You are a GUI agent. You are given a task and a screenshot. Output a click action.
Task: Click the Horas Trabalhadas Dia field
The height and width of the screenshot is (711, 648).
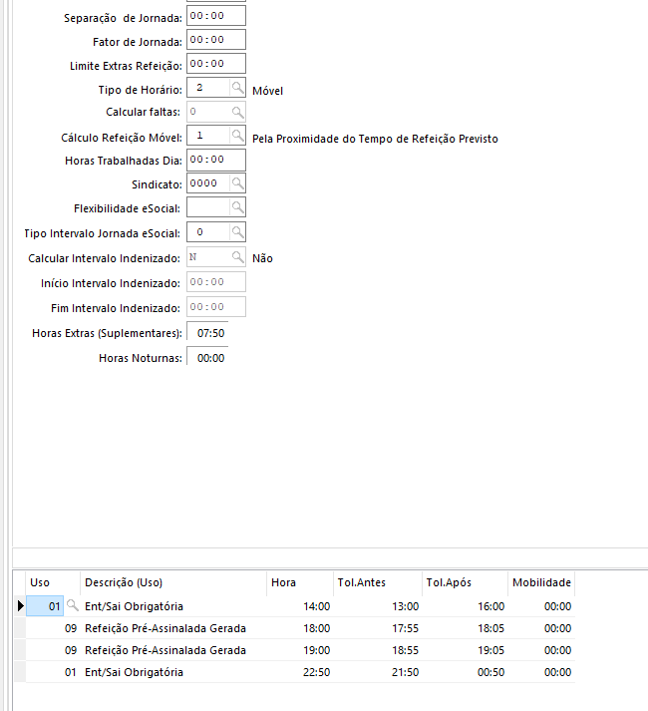pyautogui.click(x=215, y=160)
